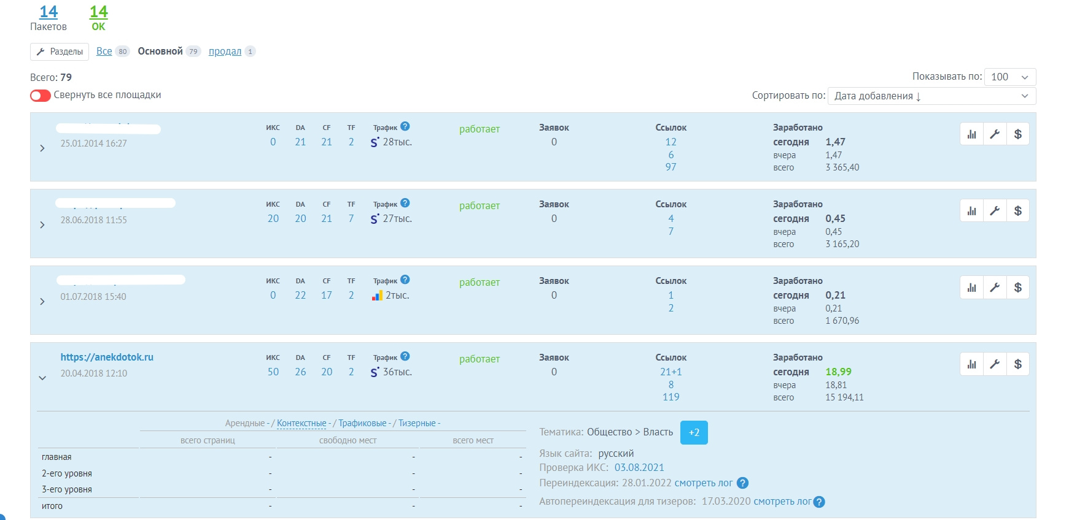Click today's earnings '18,99'
1077x520 pixels.
pyautogui.click(x=838, y=372)
